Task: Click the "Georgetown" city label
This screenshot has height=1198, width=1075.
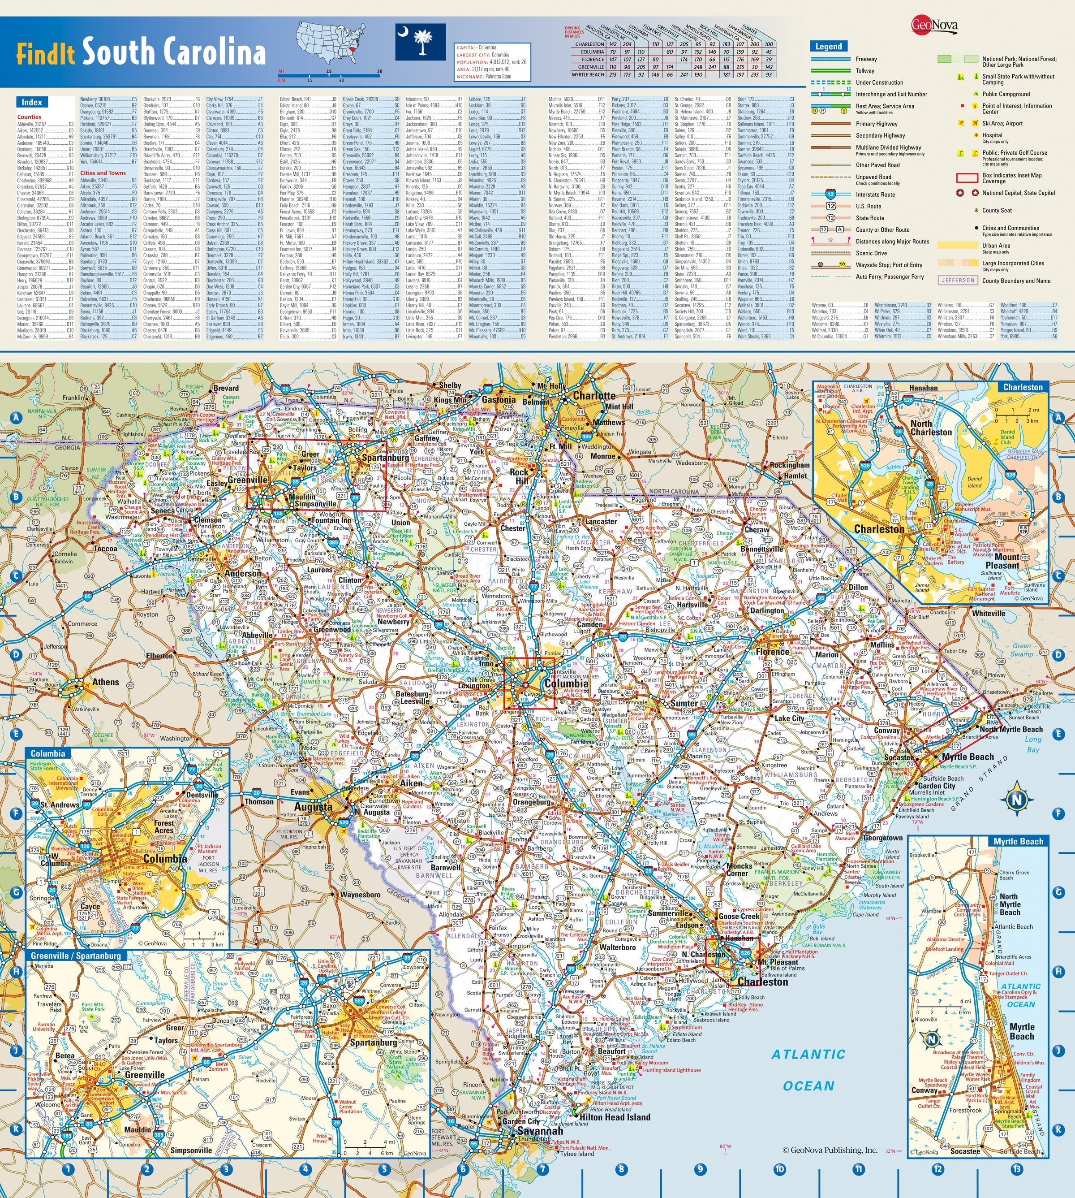Action: click(883, 838)
